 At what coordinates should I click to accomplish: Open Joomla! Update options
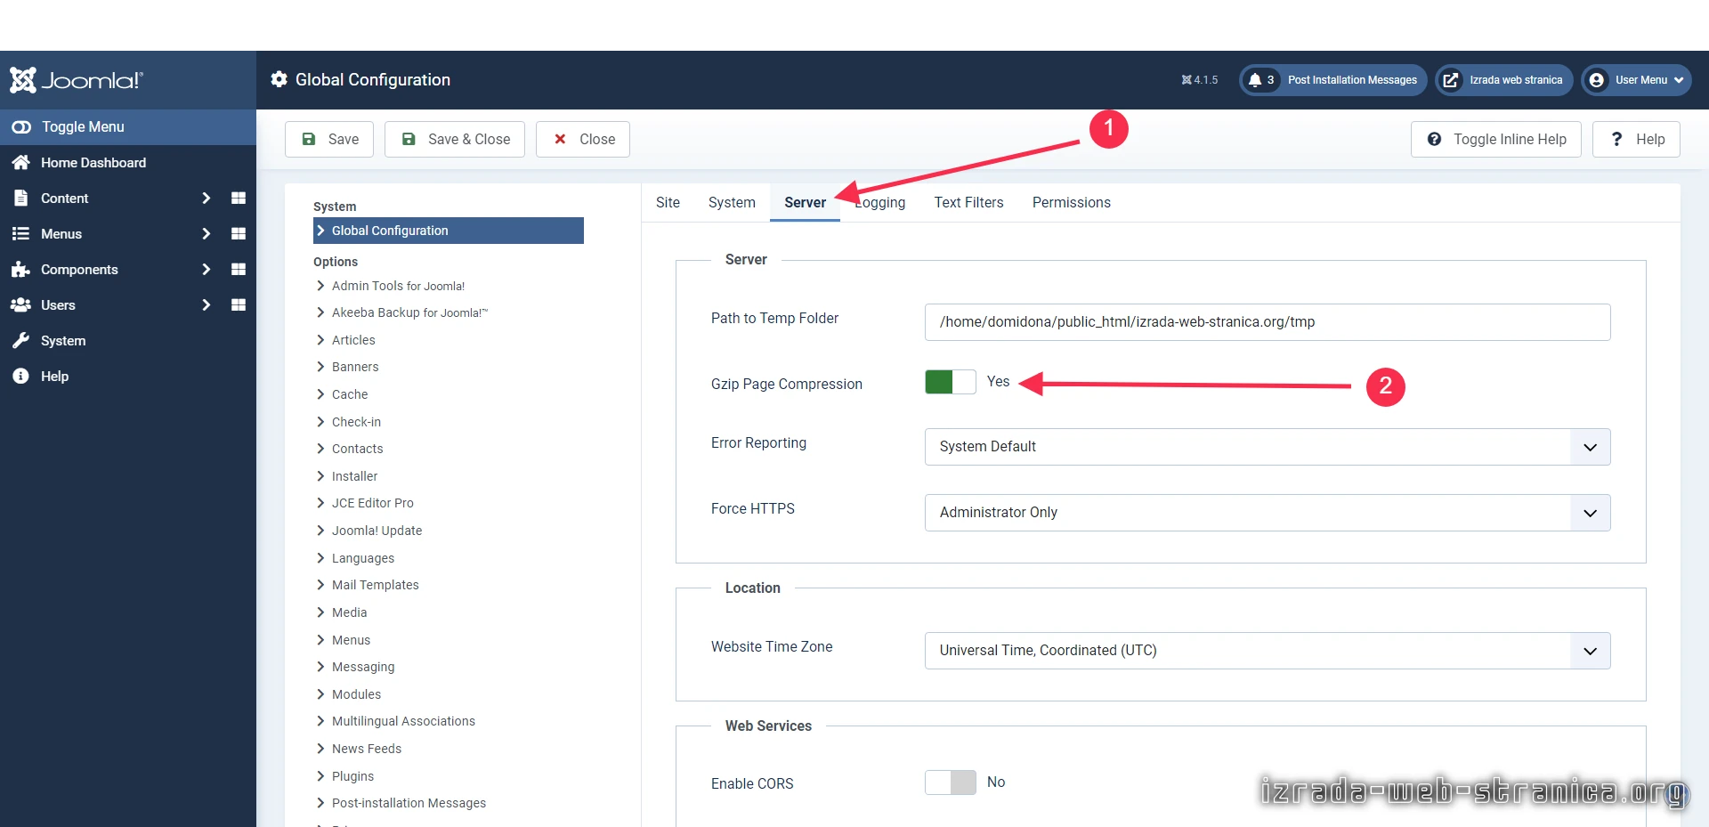pos(377,531)
